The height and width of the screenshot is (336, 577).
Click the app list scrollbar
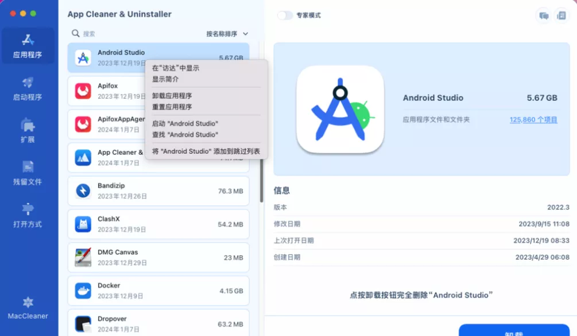pos(262,180)
